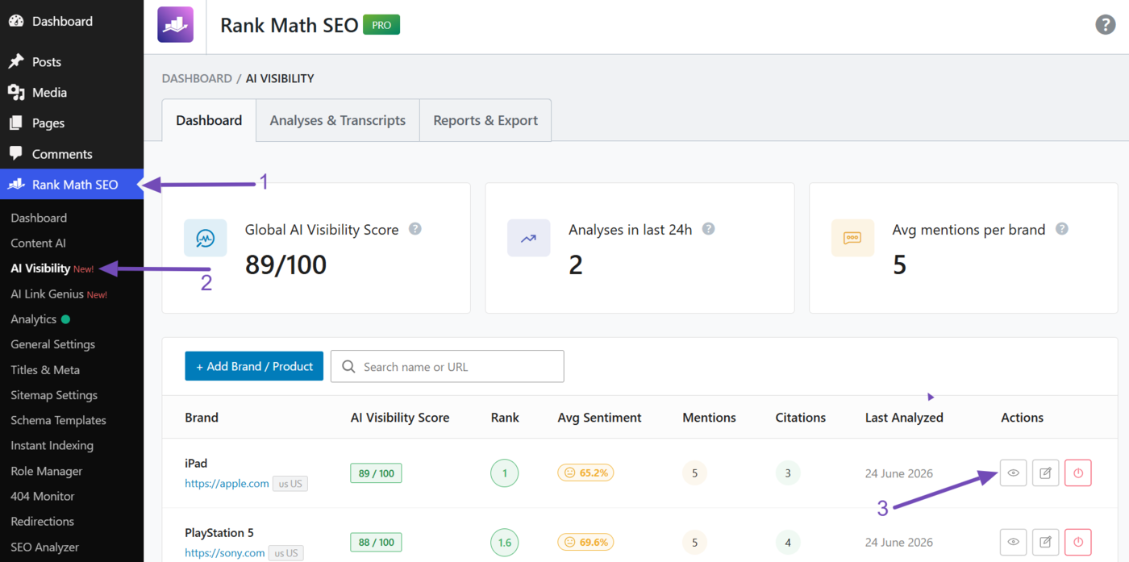This screenshot has height=562, width=1129.
Task: Open Analytics submenu item
Action: tap(33, 319)
